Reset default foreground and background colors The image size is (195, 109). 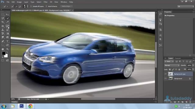point(2,57)
